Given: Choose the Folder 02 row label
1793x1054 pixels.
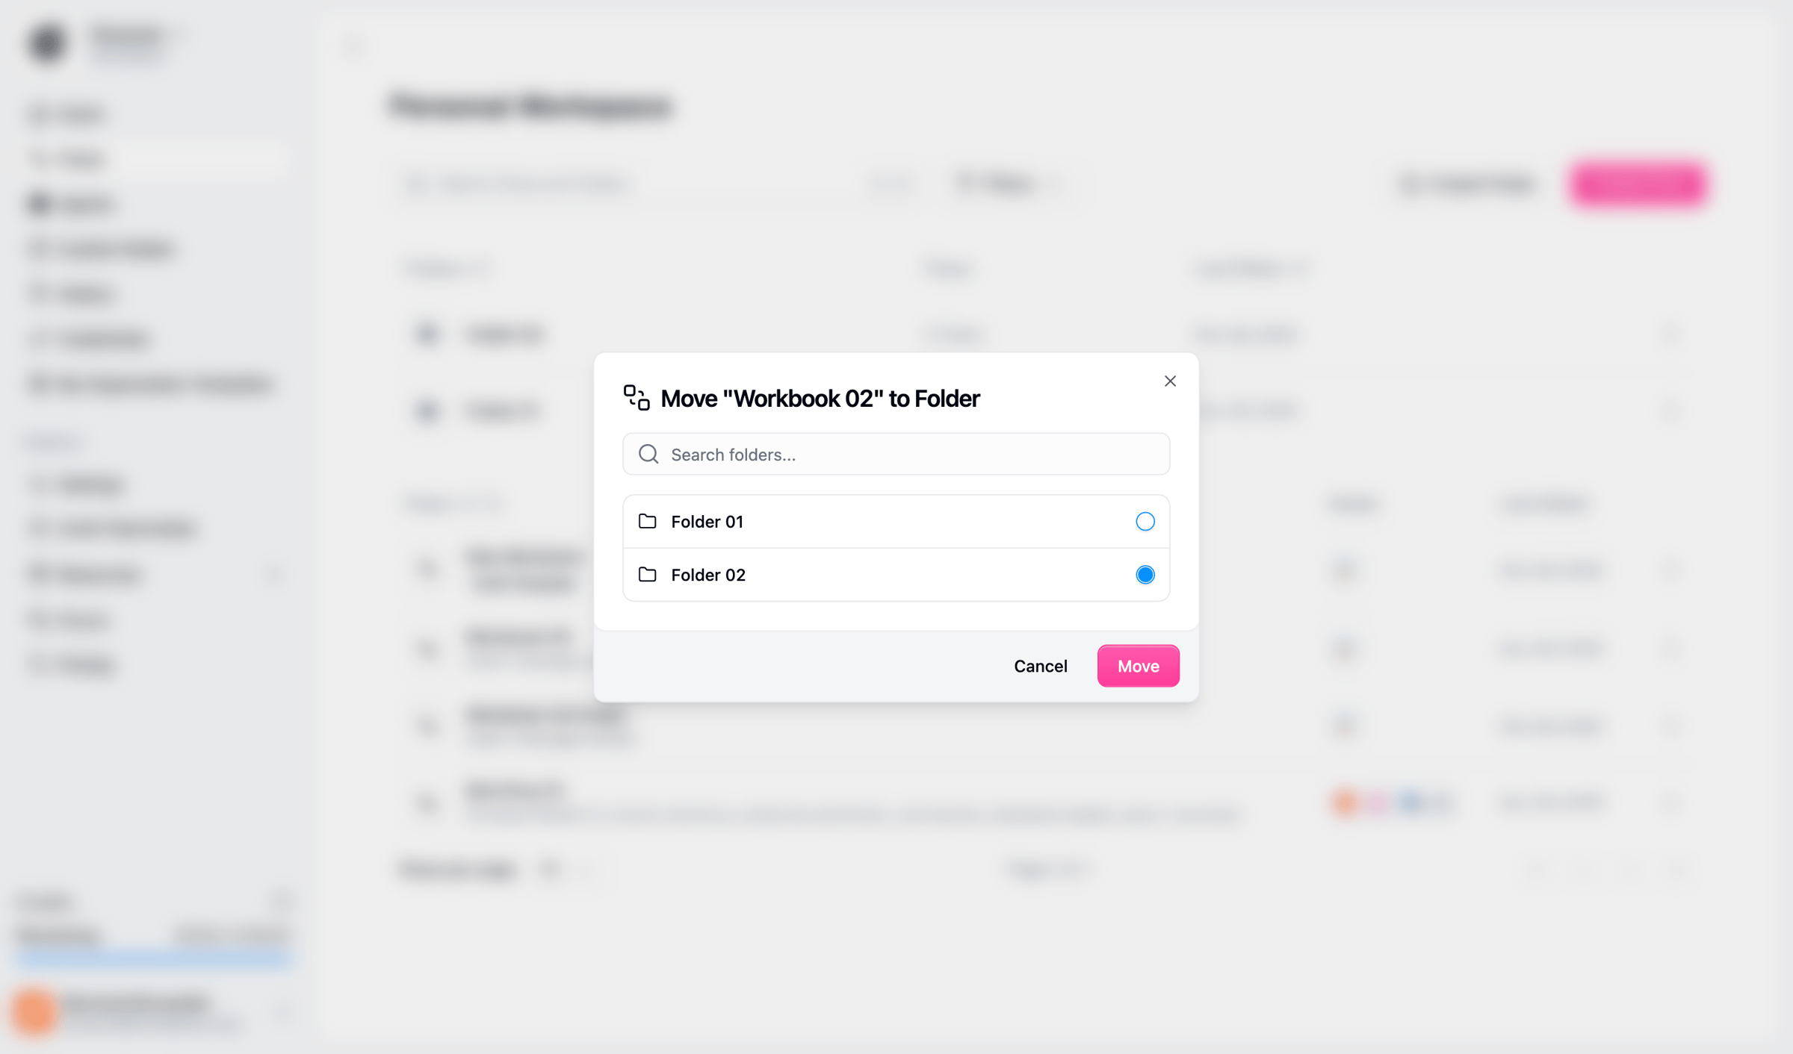Looking at the screenshot, I should (708, 574).
